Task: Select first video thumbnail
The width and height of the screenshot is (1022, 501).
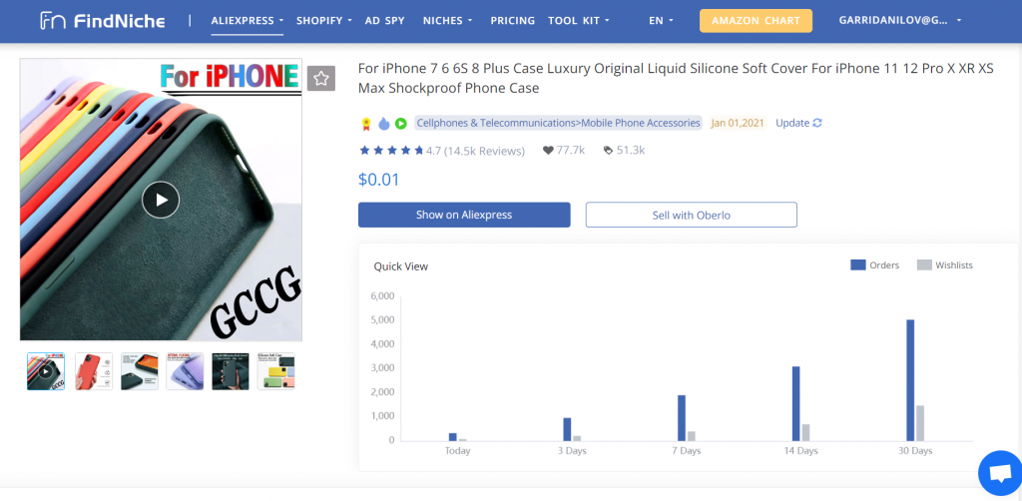Action: [46, 371]
